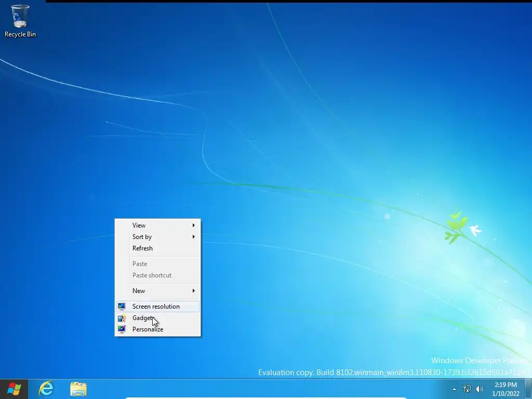Expand the View submenu
The image size is (532, 399).
point(158,225)
